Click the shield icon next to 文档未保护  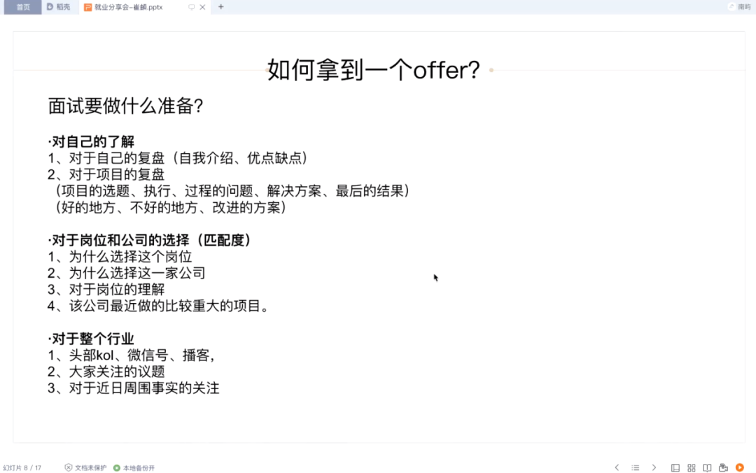pyautogui.click(x=68, y=467)
